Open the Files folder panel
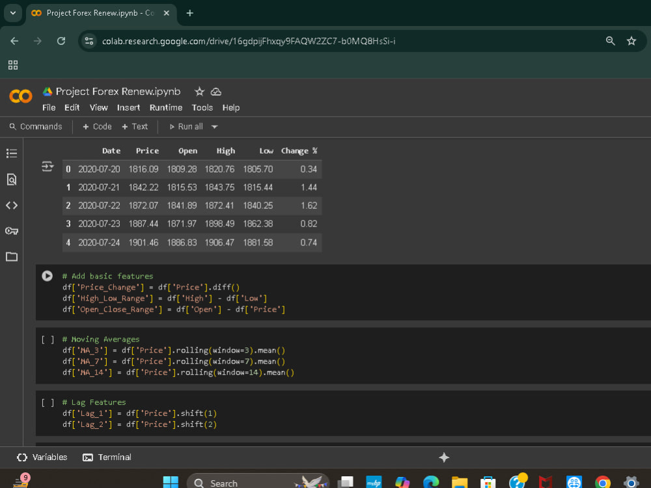Image resolution: width=651 pixels, height=488 pixels. (12, 256)
